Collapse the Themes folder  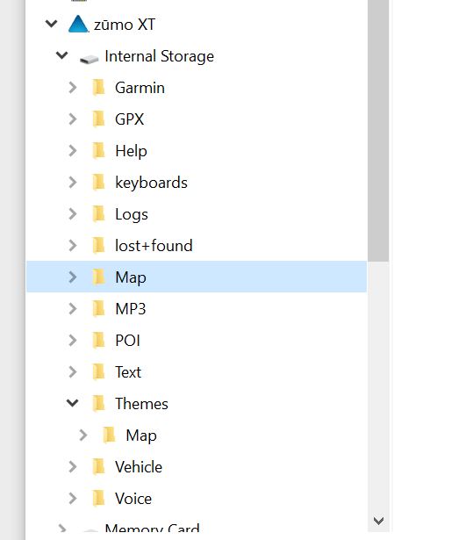pos(72,403)
